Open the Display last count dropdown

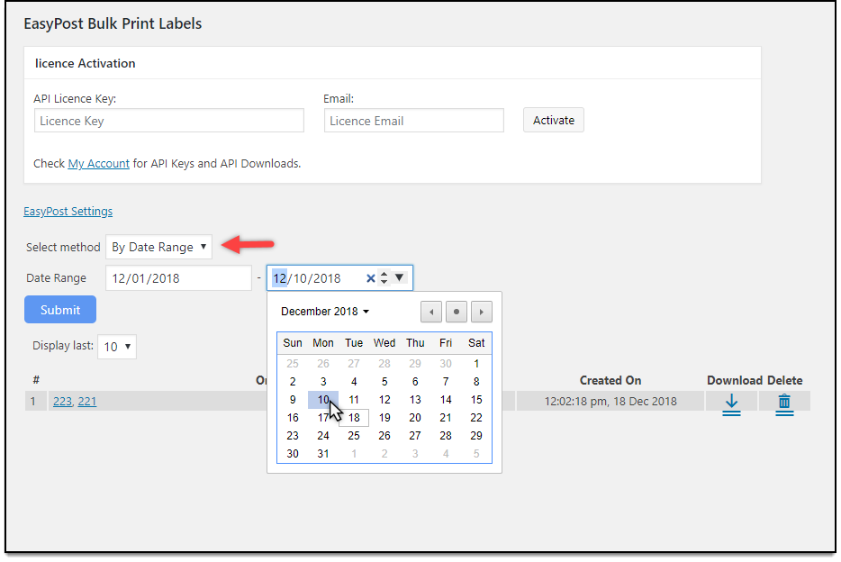click(117, 347)
